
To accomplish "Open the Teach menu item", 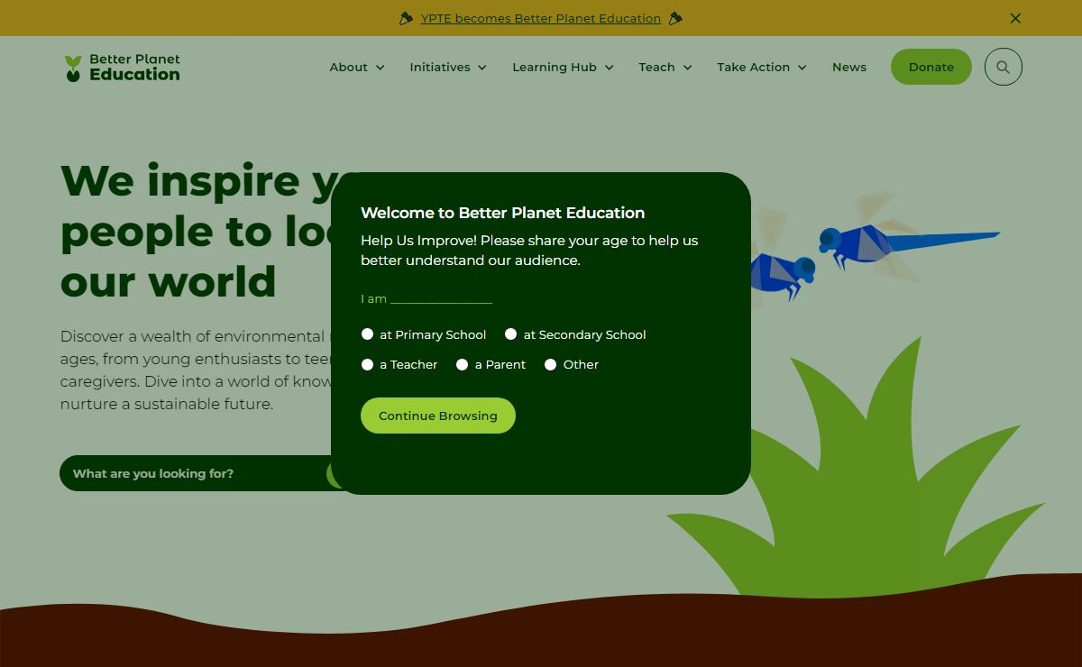I will [x=656, y=67].
